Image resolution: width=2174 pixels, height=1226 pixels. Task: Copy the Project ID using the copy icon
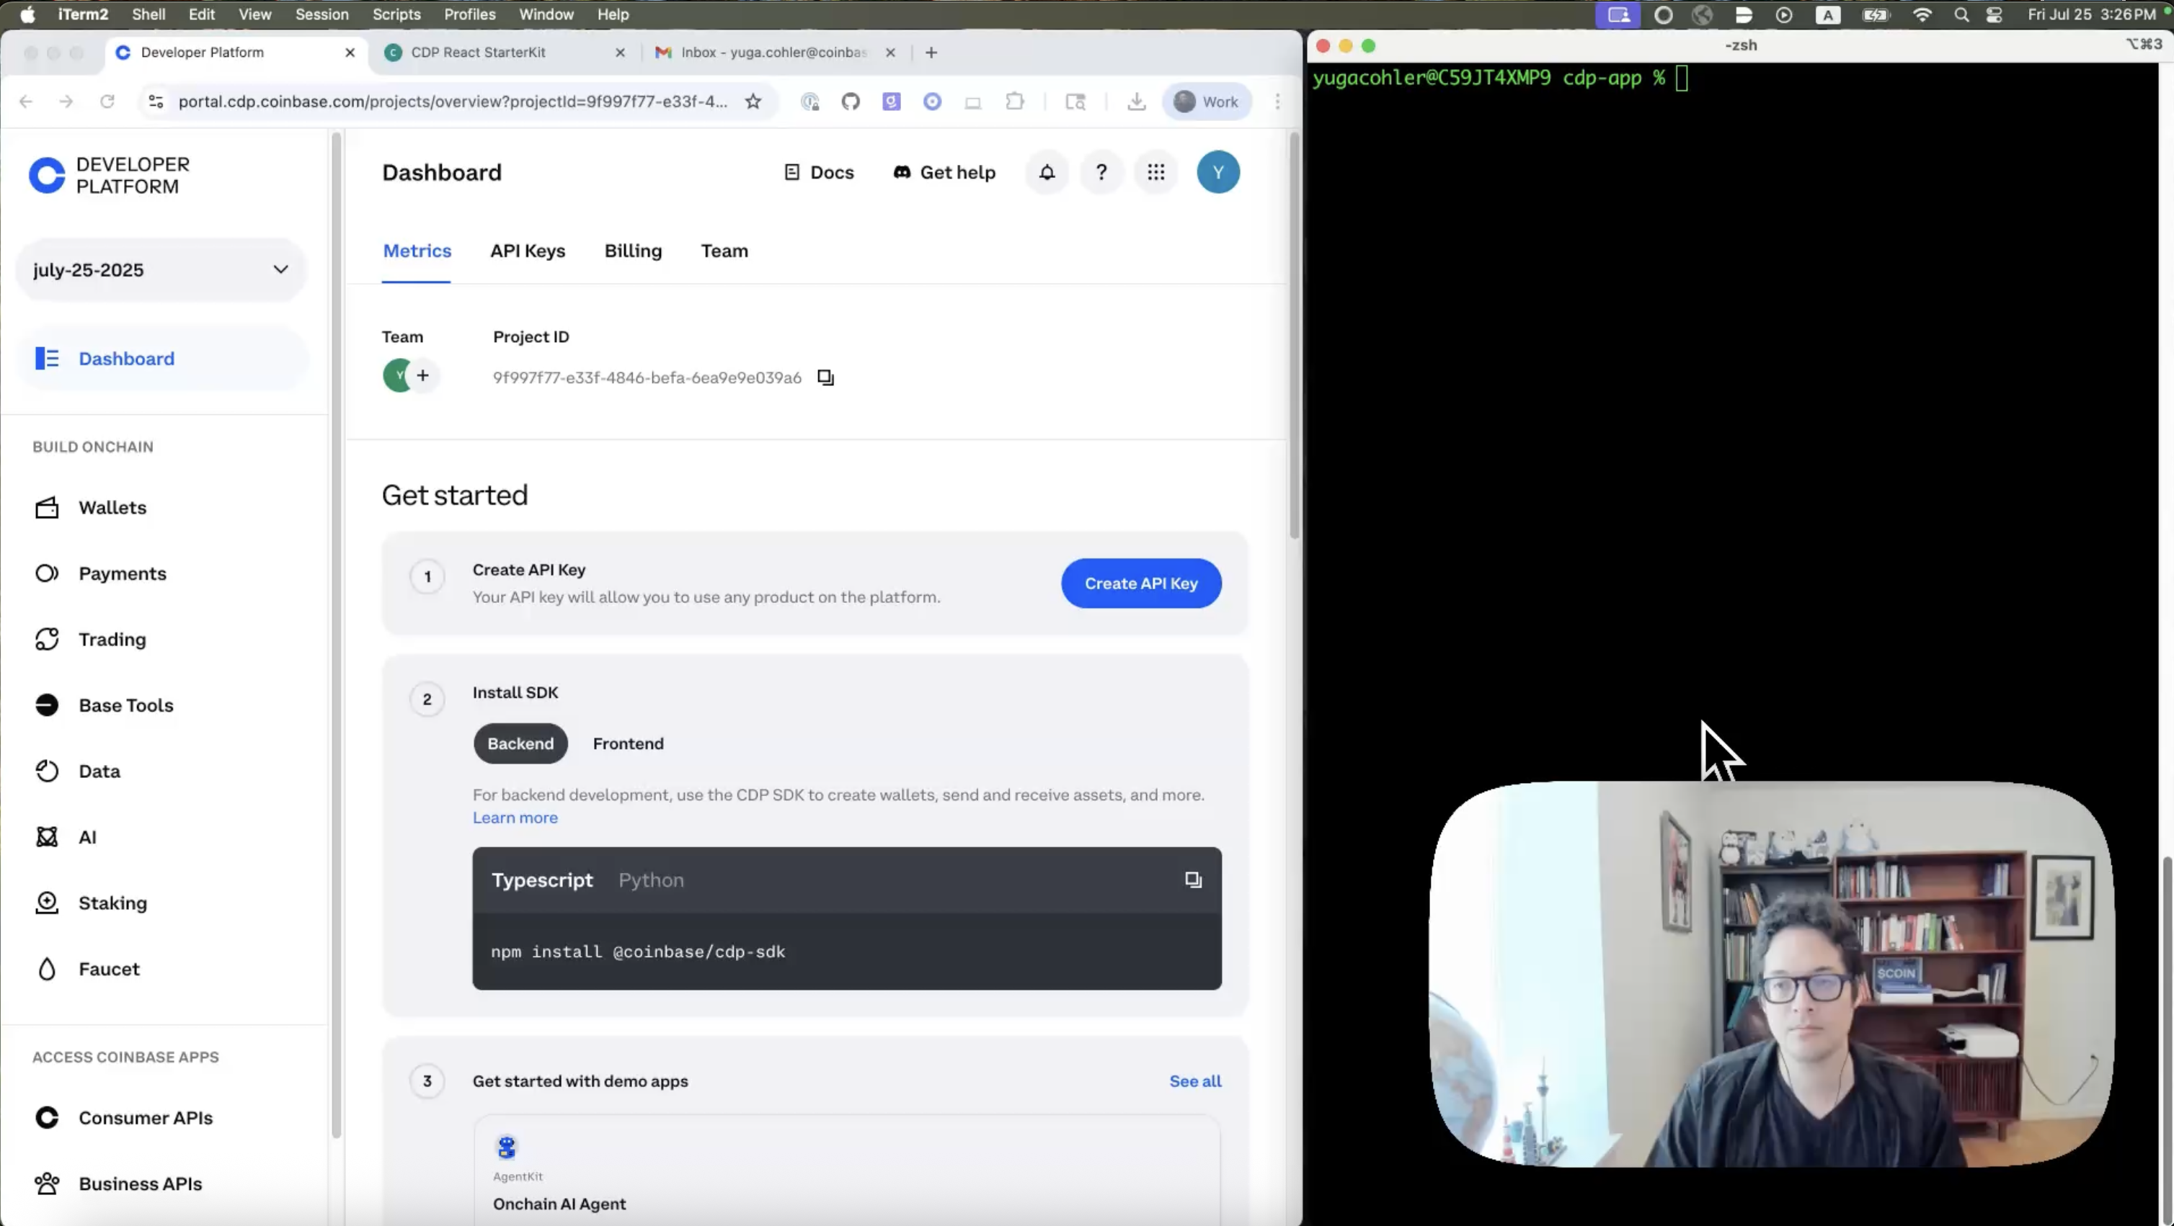pyautogui.click(x=825, y=377)
